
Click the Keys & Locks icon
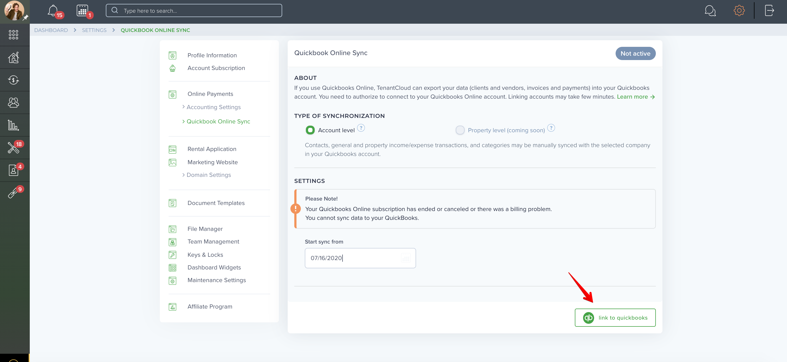(172, 255)
